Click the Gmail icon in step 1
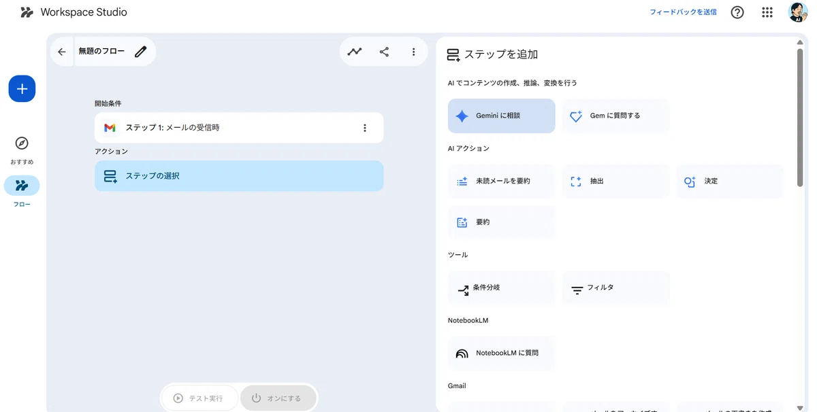Screen dimensions: 817x412 pyautogui.click(x=110, y=128)
